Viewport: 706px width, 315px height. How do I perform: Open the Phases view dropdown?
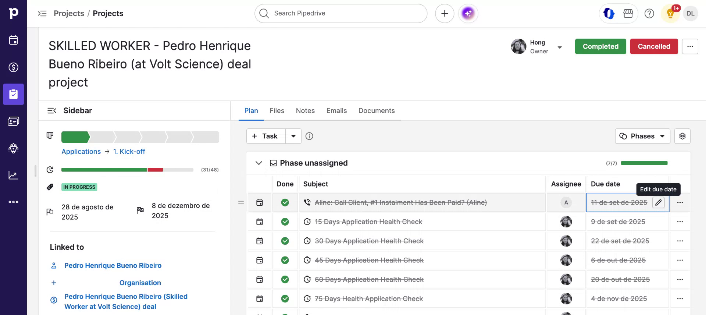click(642, 136)
